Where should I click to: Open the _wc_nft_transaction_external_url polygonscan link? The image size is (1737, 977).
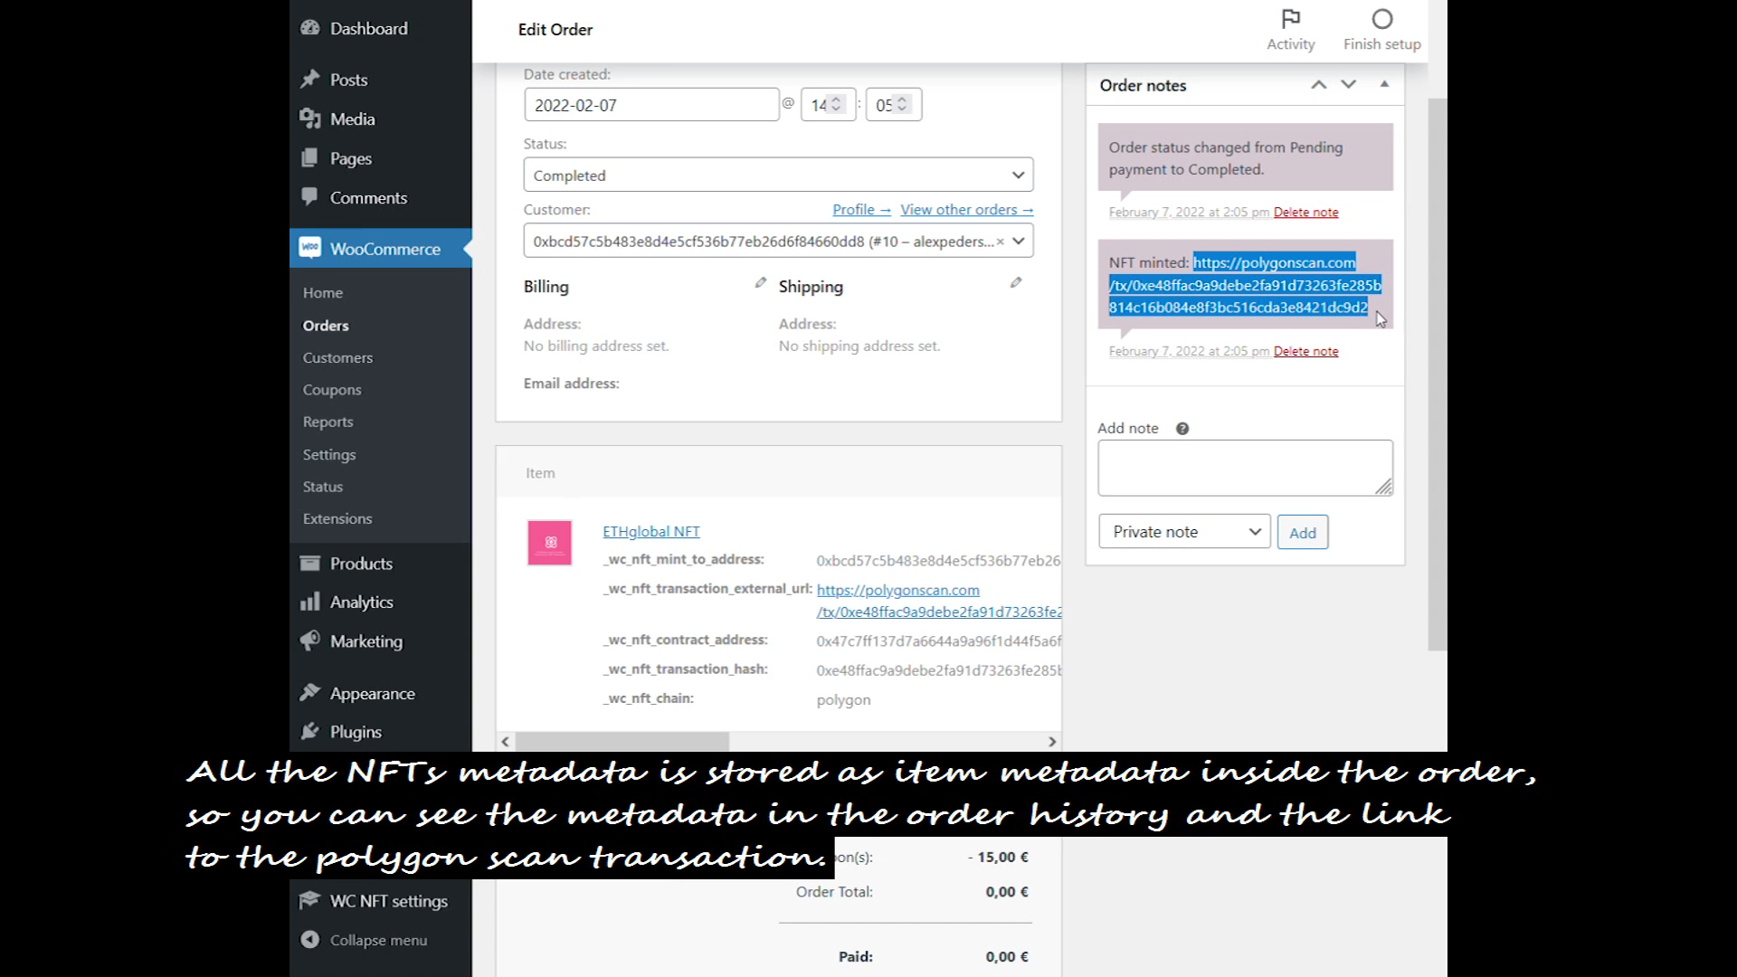click(939, 601)
